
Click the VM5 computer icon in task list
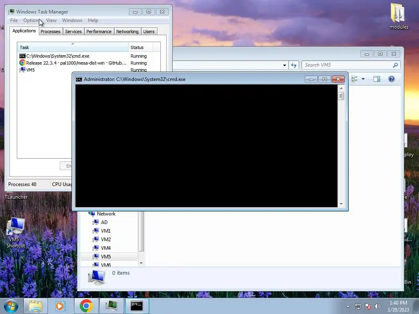pyautogui.click(x=23, y=70)
